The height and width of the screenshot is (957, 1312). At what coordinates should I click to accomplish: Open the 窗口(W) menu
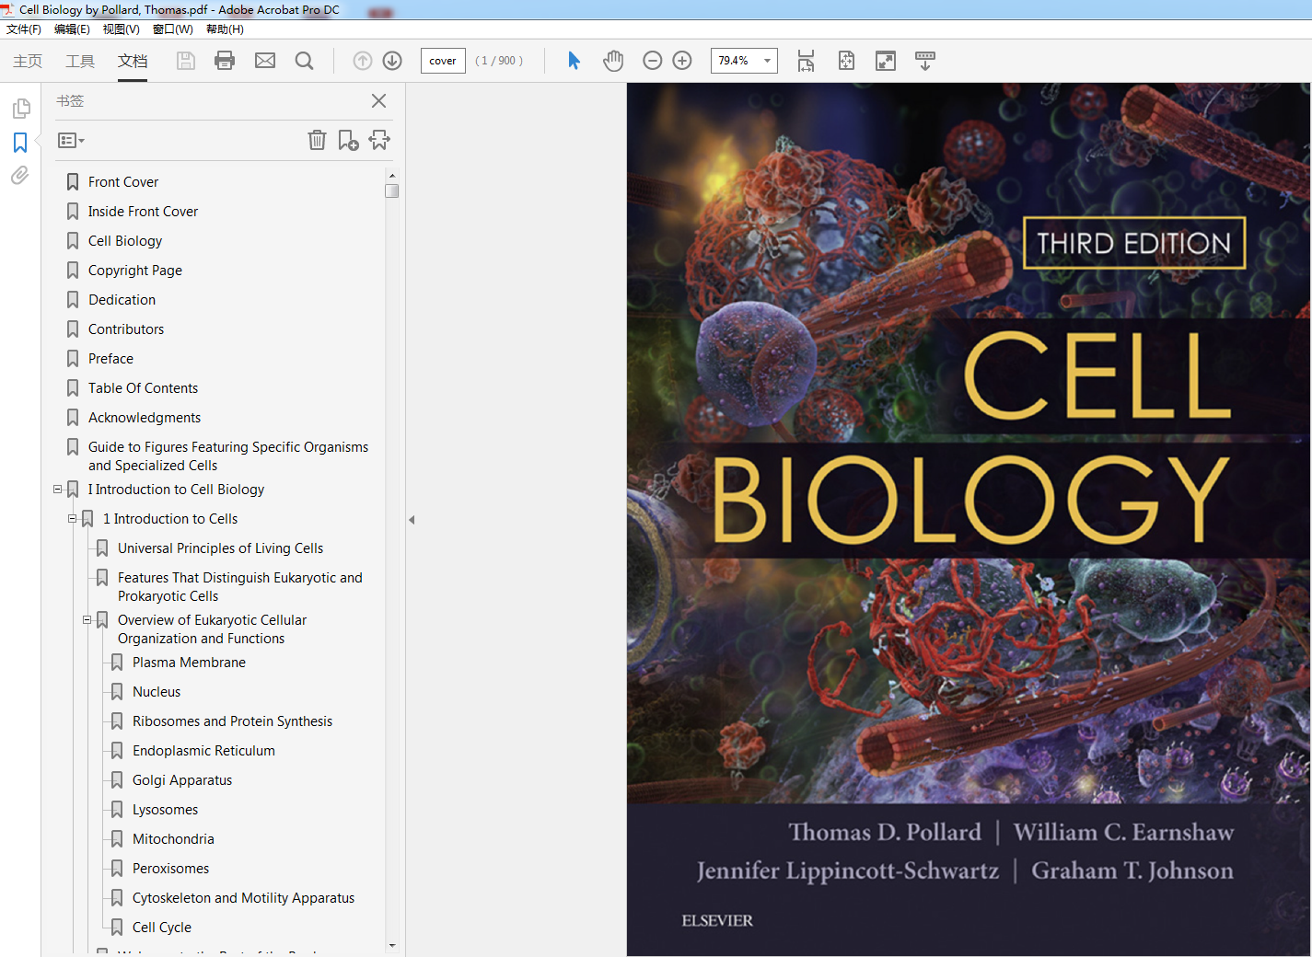click(172, 29)
